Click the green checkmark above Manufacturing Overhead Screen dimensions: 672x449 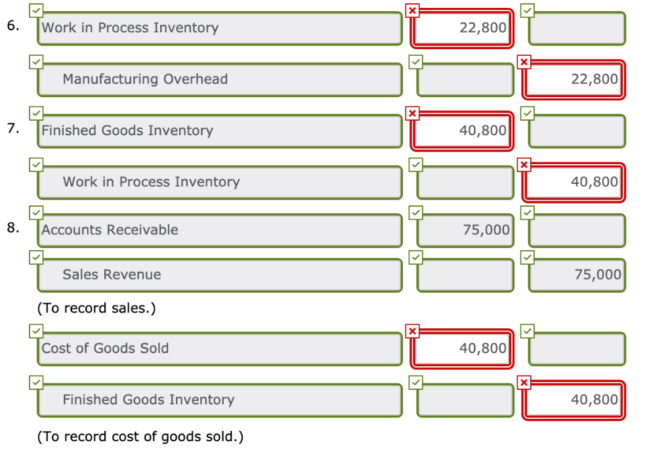pyautogui.click(x=36, y=62)
